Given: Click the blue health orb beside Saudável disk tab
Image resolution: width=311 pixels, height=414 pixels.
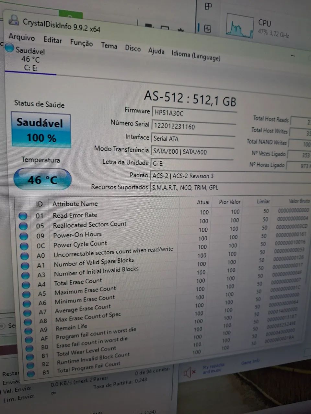Looking at the screenshot, I should (x=9, y=48).
